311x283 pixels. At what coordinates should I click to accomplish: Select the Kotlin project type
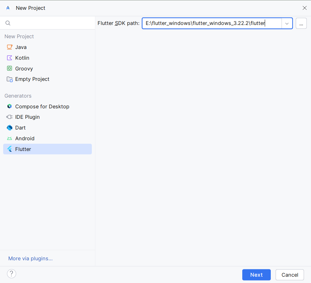click(x=48, y=58)
